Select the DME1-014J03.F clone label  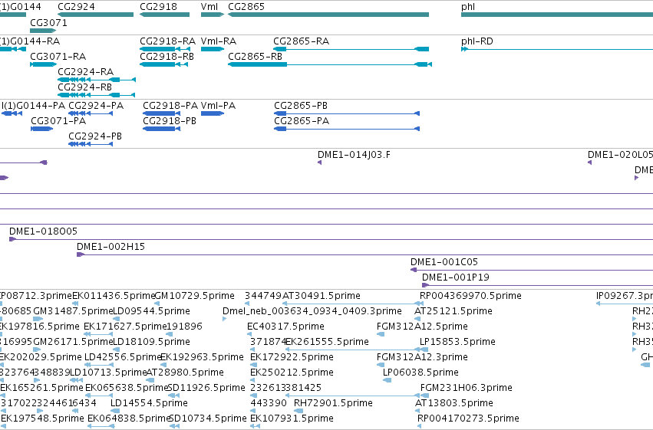click(354, 155)
